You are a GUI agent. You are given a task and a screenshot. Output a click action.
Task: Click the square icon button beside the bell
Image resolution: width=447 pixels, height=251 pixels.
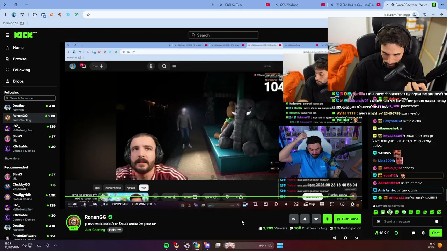tap(294, 219)
